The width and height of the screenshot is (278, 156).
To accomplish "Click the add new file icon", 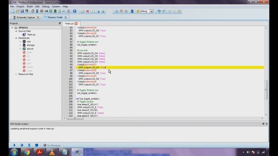I will [93, 11].
